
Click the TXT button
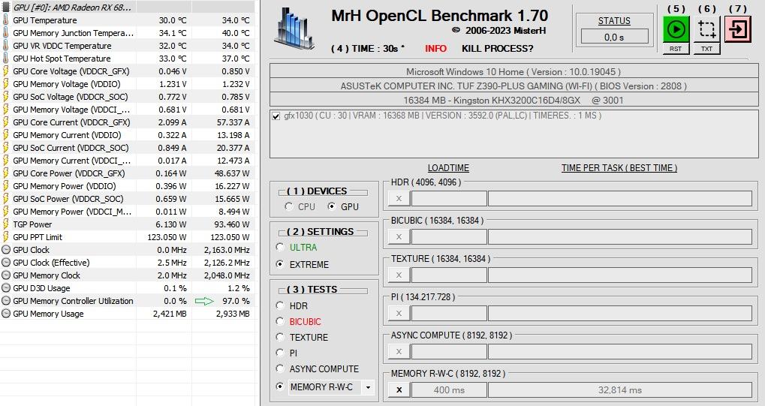(x=707, y=49)
